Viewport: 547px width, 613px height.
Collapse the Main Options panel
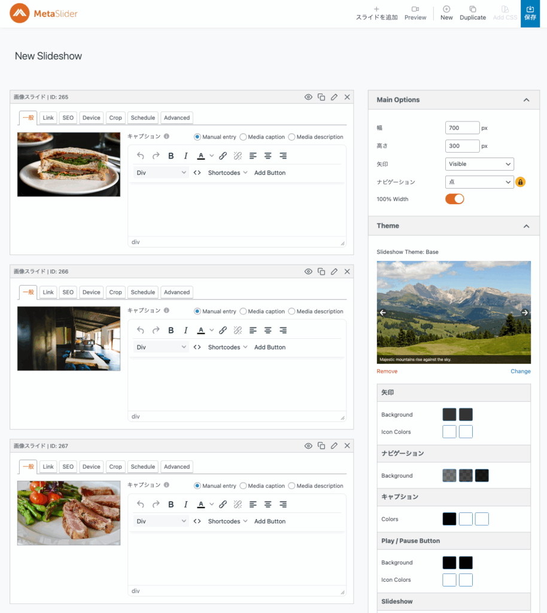coord(526,100)
